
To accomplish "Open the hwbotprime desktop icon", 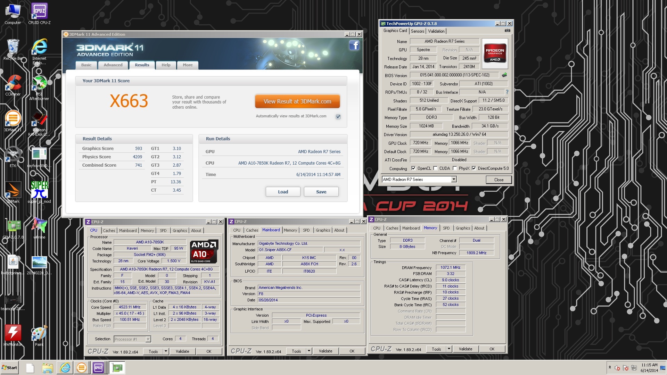I will point(13,264).
